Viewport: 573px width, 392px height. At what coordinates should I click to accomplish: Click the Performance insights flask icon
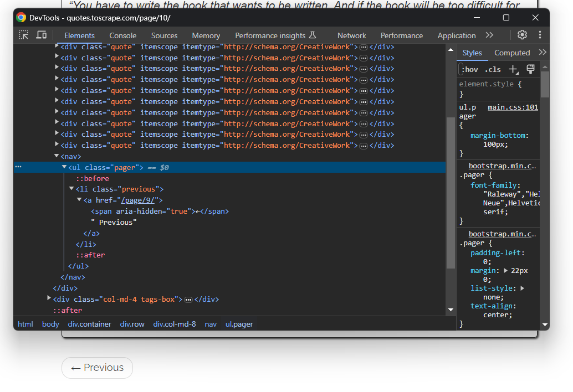point(312,34)
